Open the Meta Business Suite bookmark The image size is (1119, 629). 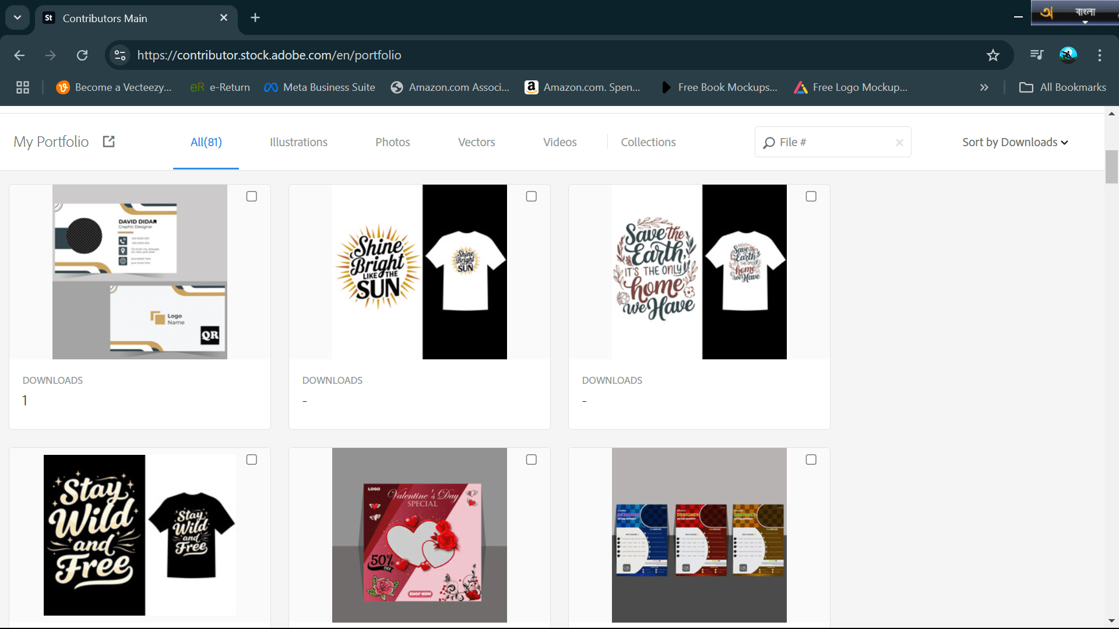[319, 87]
